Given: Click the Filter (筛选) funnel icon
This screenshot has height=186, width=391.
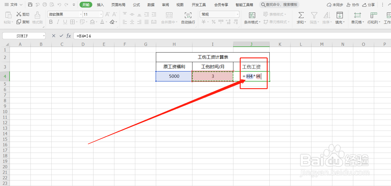Looking at the screenshot, I should point(314,15).
